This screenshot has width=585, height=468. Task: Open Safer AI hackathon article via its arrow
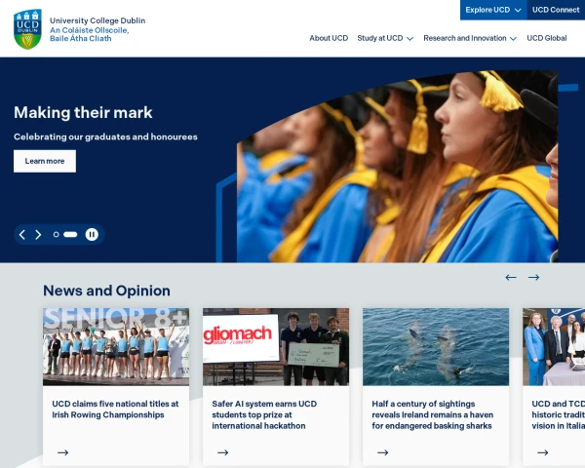tap(222, 452)
